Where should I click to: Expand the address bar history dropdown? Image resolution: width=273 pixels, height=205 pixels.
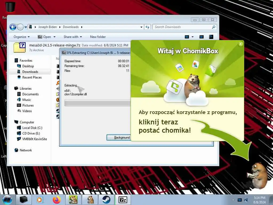click(x=141, y=27)
